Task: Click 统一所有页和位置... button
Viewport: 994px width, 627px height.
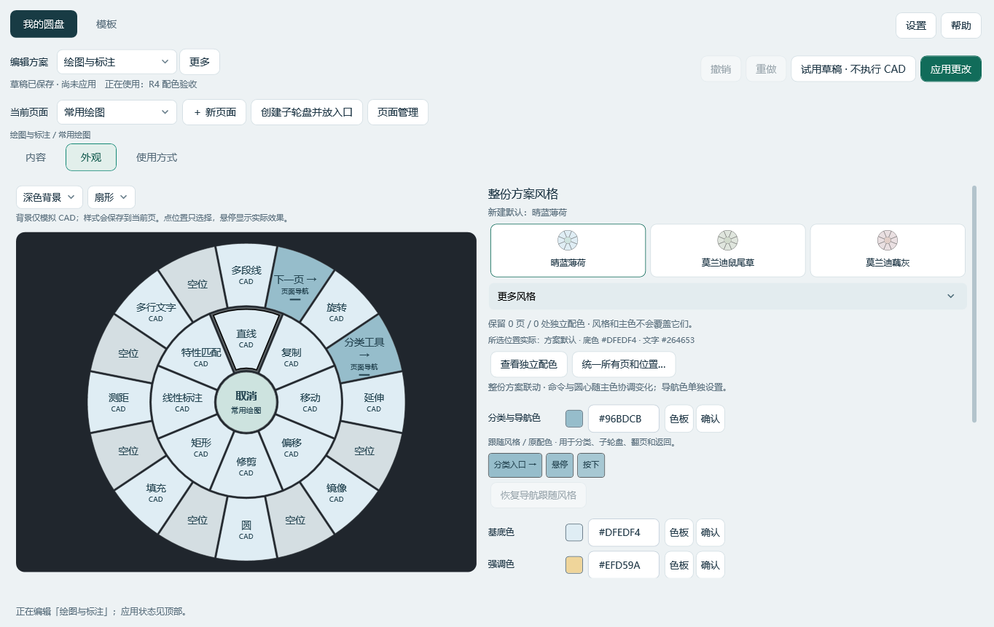Action: tap(624, 364)
